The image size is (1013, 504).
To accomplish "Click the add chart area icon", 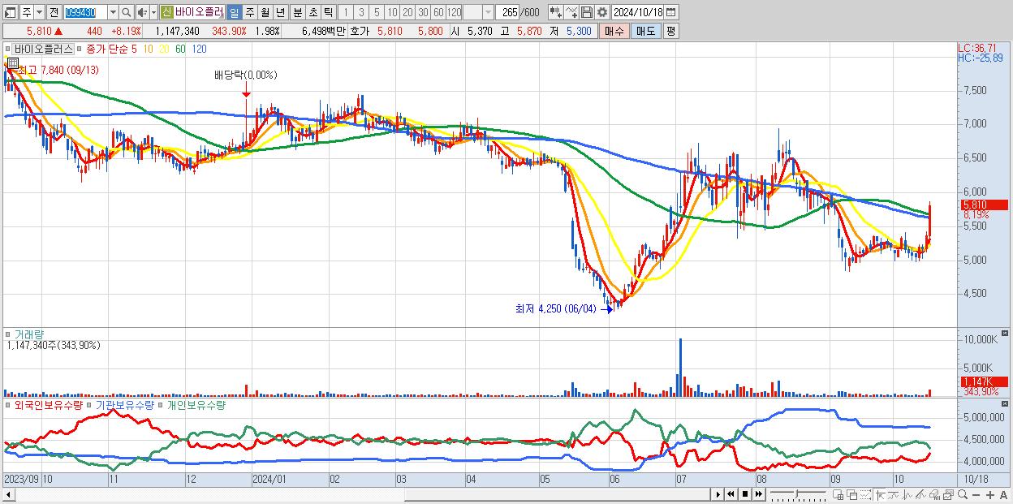I will 838,494.
